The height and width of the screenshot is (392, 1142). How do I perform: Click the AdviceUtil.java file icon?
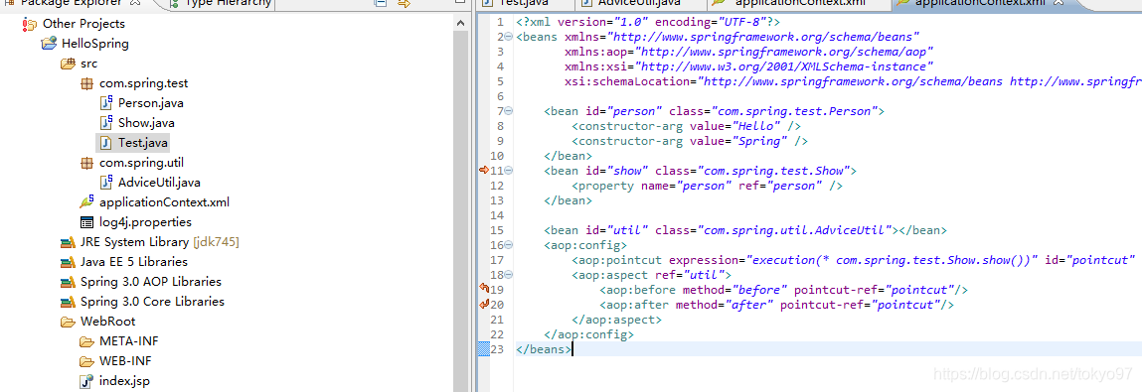pos(105,182)
